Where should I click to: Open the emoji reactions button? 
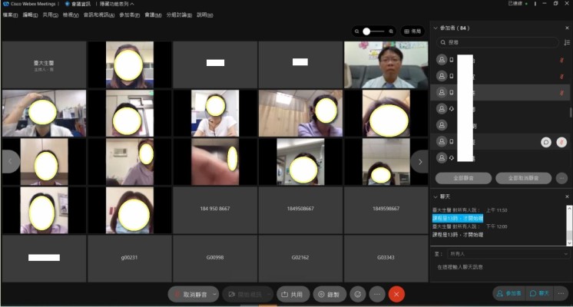(357, 294)
